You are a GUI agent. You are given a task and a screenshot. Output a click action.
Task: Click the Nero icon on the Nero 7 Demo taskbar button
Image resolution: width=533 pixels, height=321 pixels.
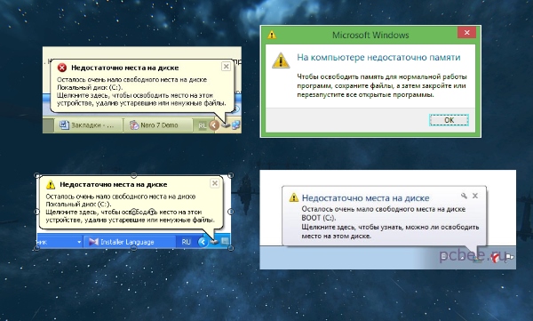click(x=134, y=125)
